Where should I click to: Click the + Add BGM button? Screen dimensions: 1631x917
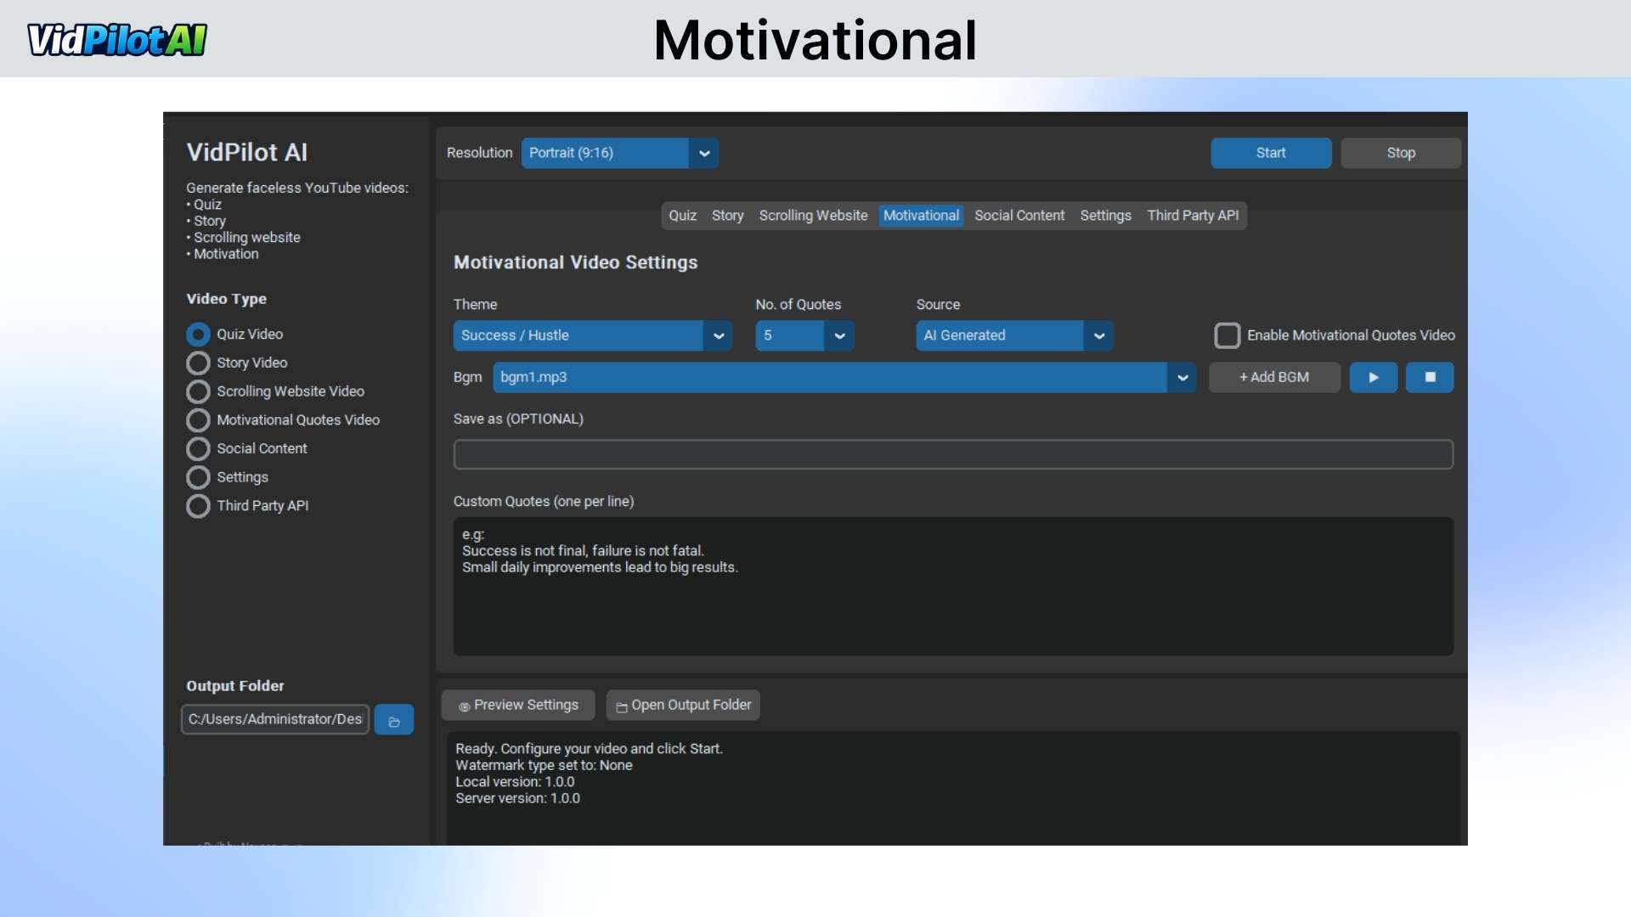click(1275, 377)
